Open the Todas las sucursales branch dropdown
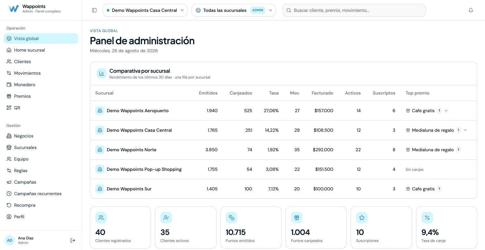The height and width of the screenshot is (250, 485). click(x=234, y=10)
